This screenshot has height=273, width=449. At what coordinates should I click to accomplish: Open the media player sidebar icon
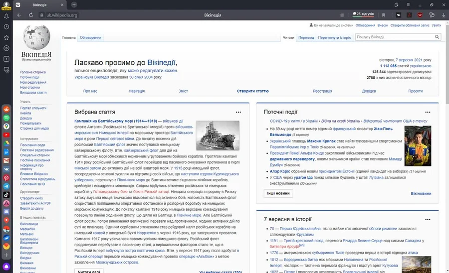(x=6, y=48)
